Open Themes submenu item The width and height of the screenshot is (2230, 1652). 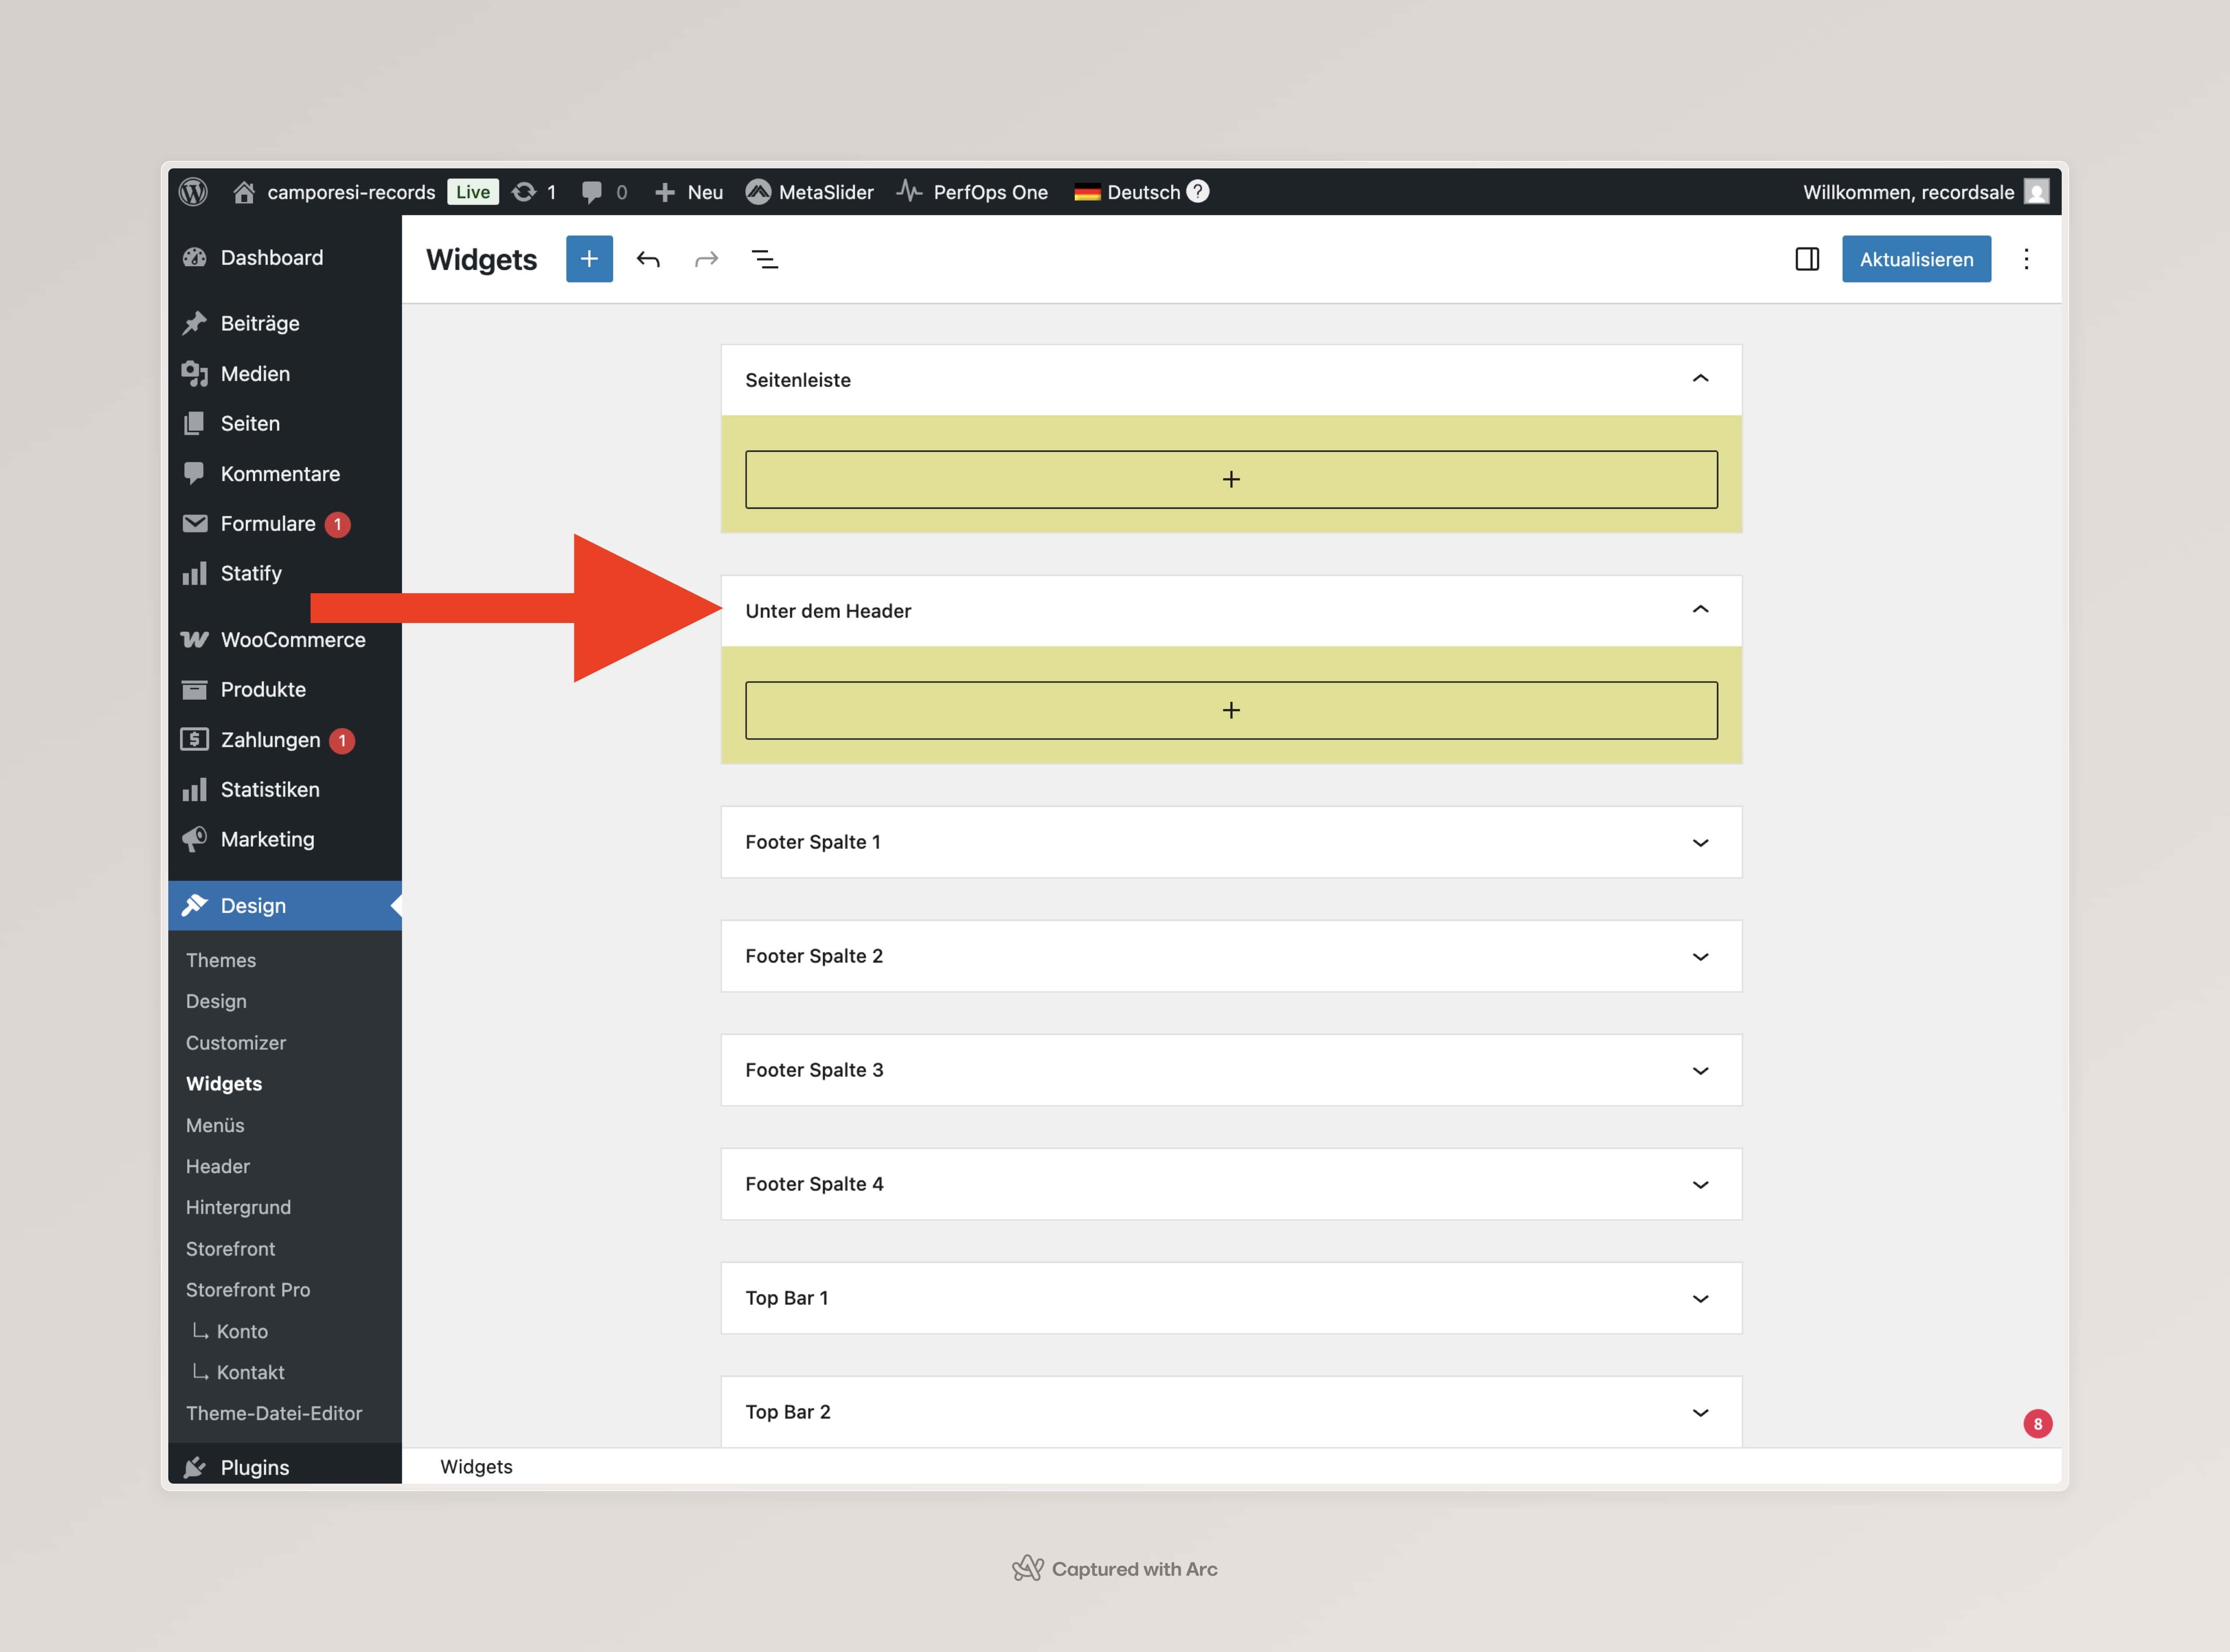pos(221,960)
